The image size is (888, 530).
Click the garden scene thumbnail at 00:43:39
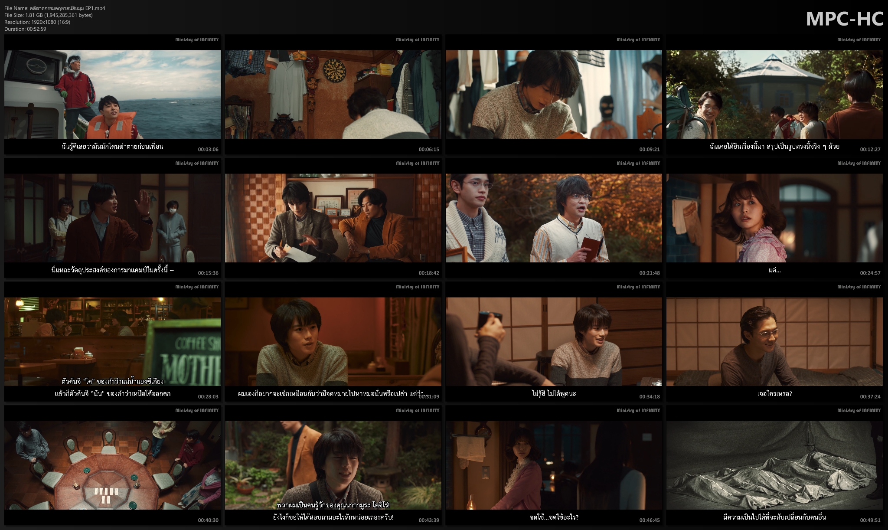tap(333, 465)
